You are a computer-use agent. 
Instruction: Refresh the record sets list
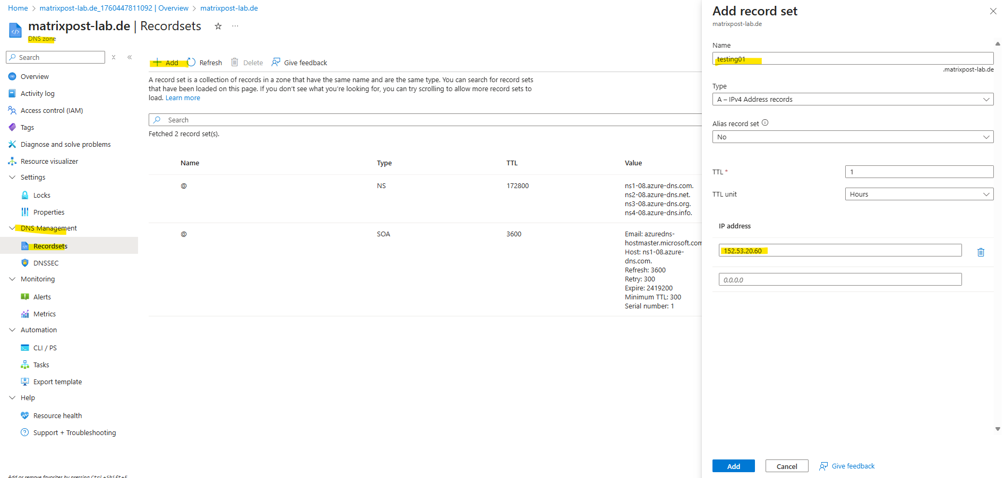(x=205, y=63)
